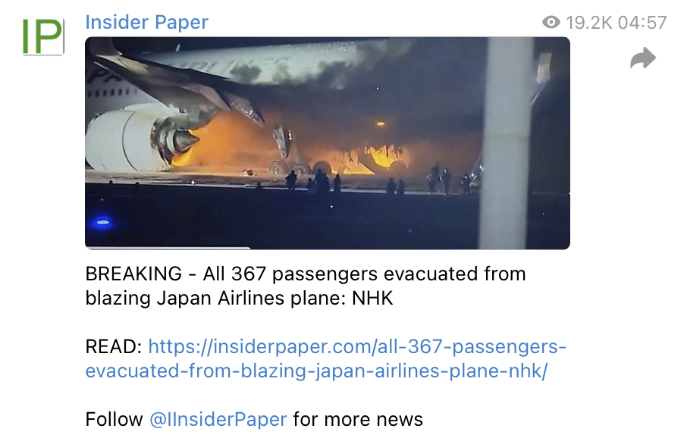Click the green IP channel avatar

tap(43, 36)
